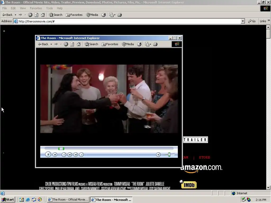Open the Help menu

pos(60,8)
